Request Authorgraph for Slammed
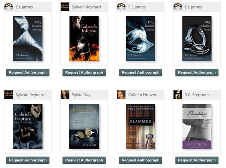This screenshot has width=226, height=168. point(141,160)
